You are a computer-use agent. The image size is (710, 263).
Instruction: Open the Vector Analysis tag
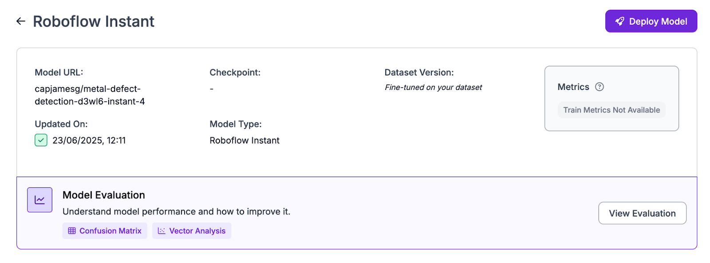[192, 231]
